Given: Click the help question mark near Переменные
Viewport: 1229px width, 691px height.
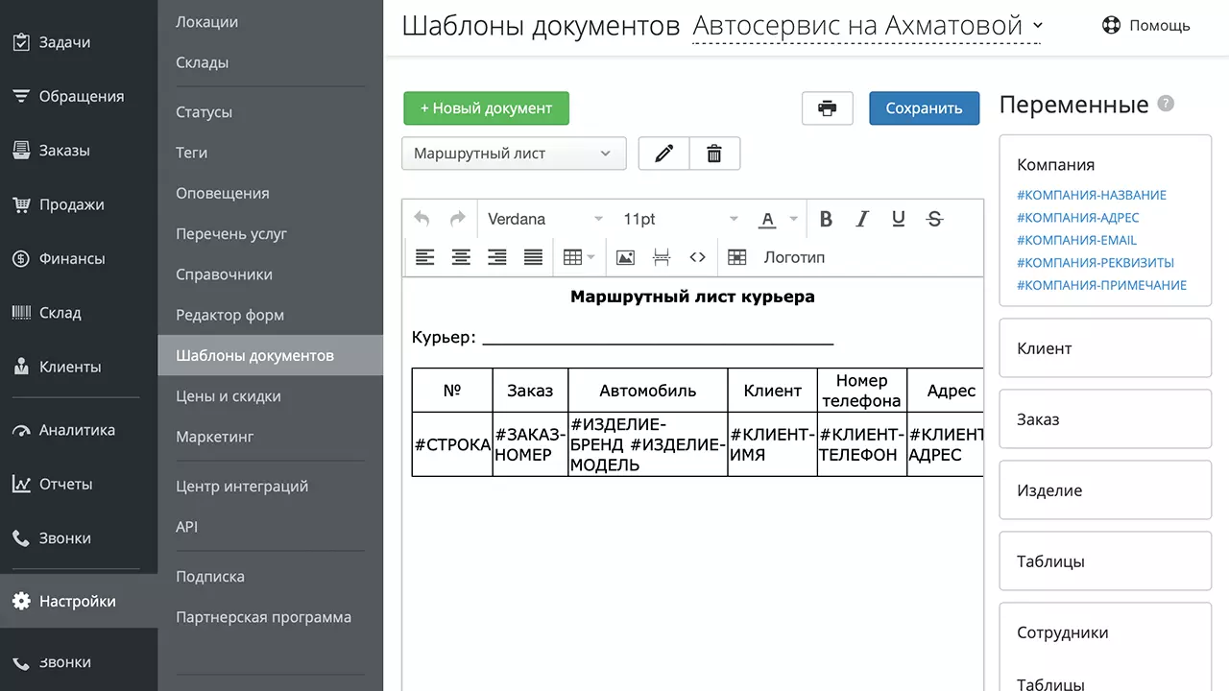Looking at the screenshot, I should (1166, 104).
